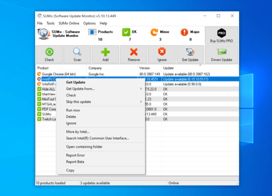Click SUMo row green check icon
The width and height of the screenshot is (272, 196).
click(x=39, y=114)
